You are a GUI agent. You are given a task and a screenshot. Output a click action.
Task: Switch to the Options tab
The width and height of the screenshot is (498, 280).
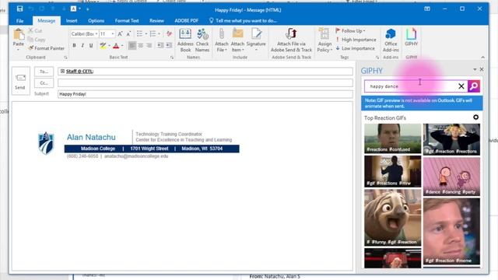pyautogui.click(x=96, y=21)
